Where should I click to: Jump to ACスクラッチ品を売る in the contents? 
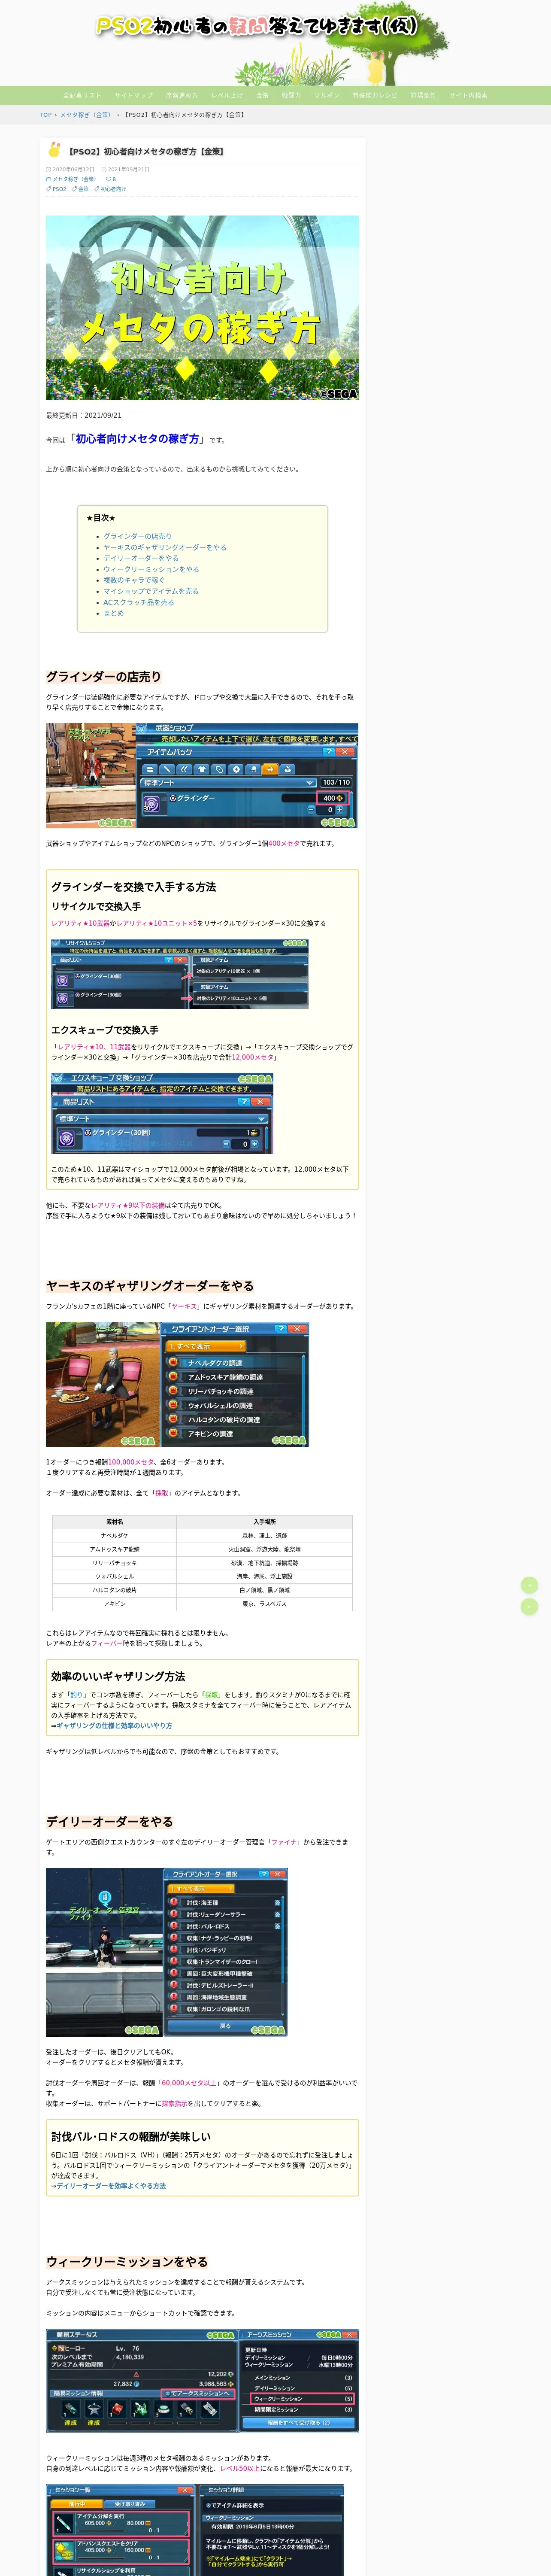139,602
